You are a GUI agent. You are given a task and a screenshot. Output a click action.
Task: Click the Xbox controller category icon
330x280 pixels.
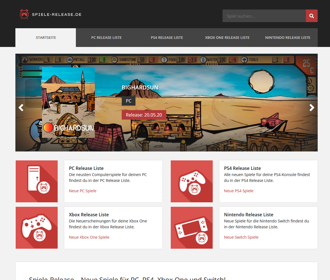(37, 228)
